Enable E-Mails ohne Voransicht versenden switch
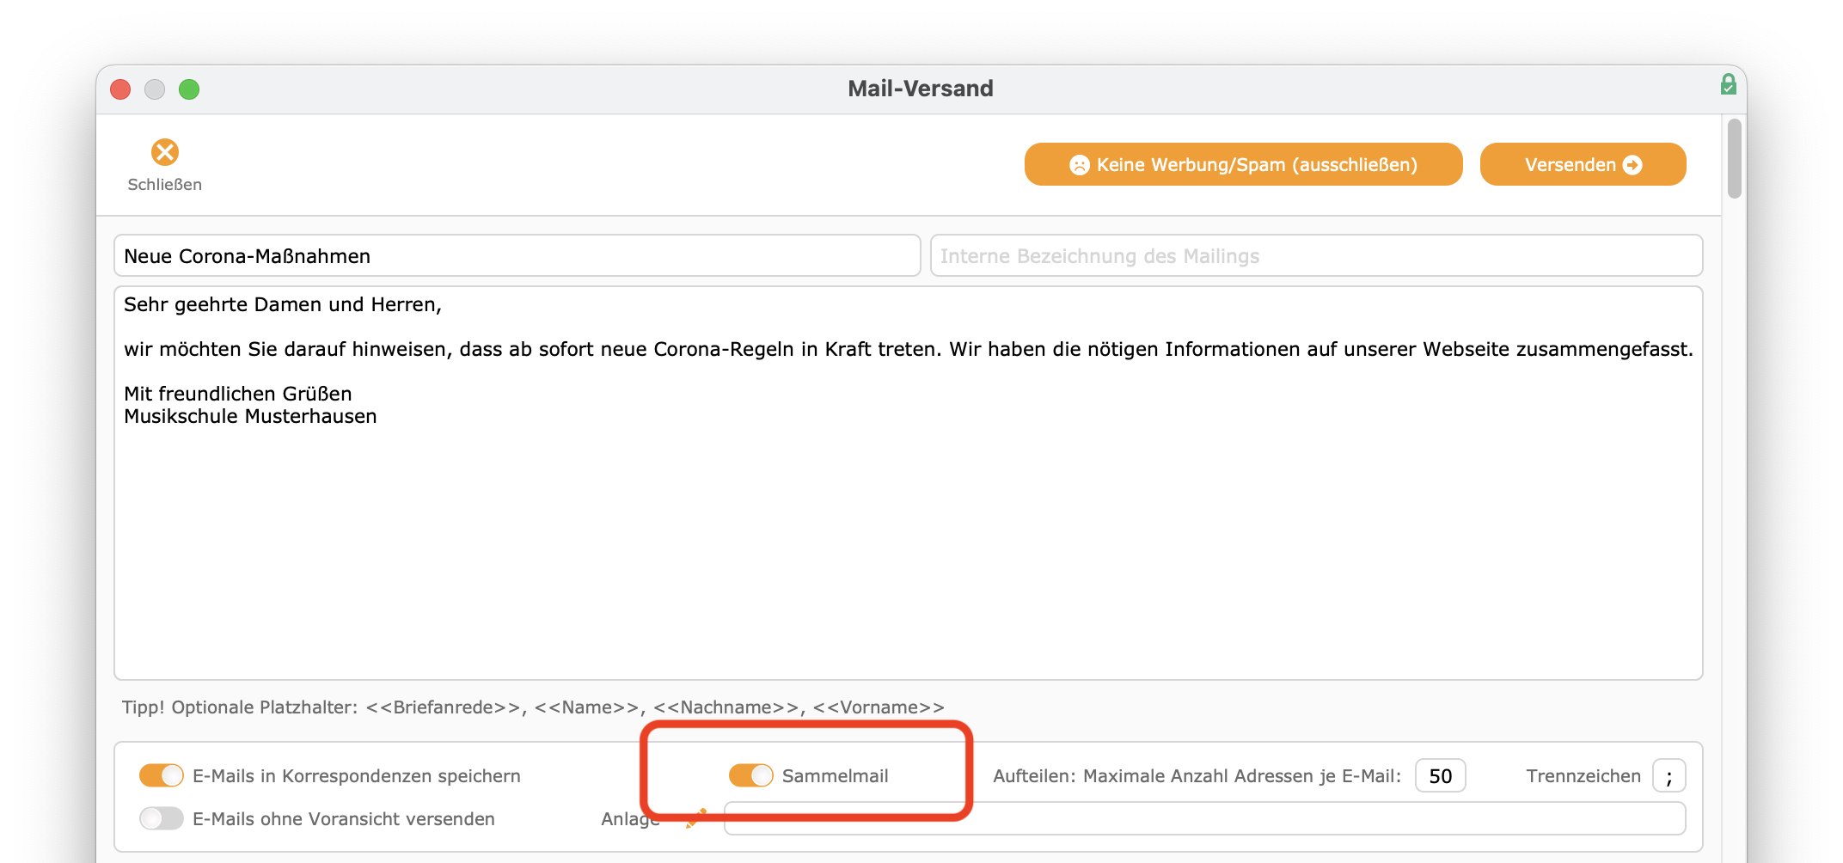This screenshot has height=863, width=1843. (162, 818)
